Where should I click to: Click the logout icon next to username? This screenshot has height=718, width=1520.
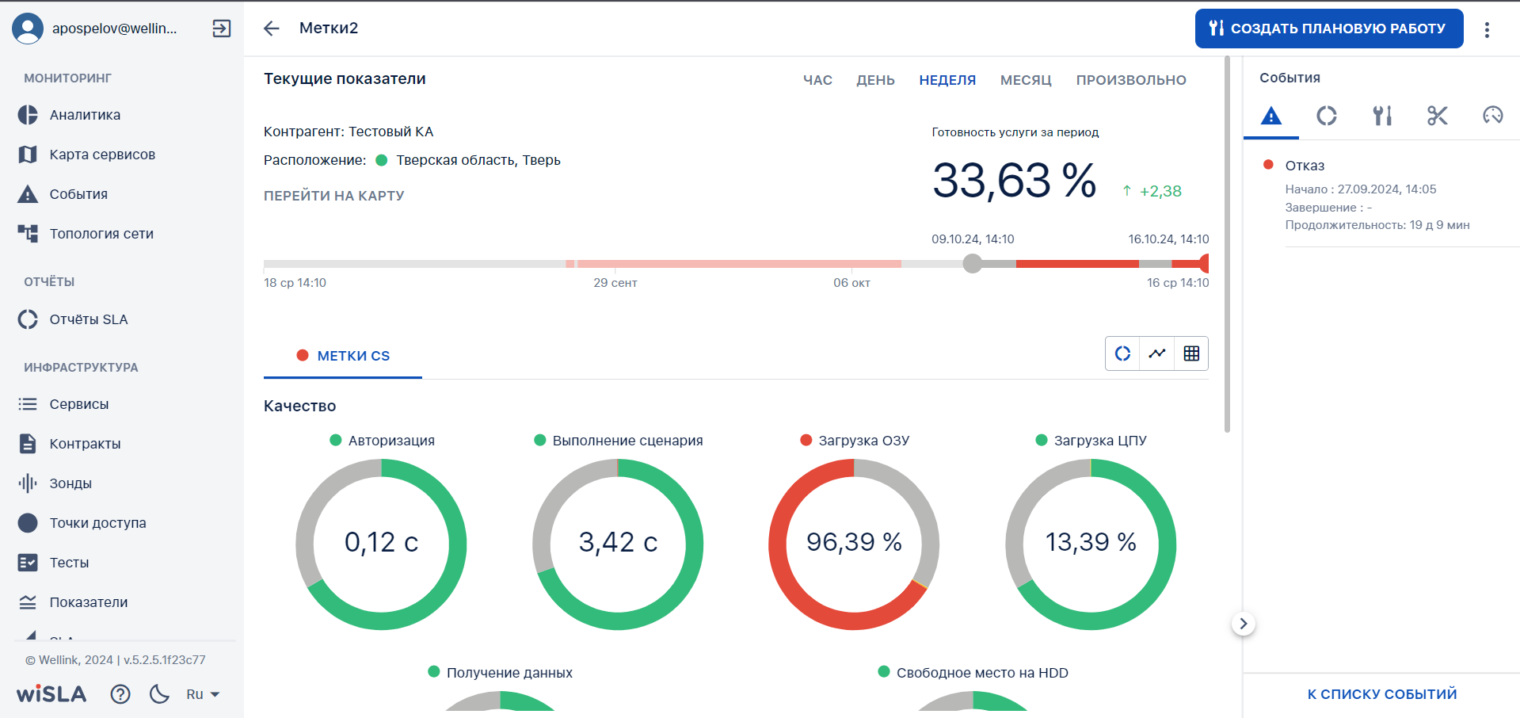click(x=222, y=29)
